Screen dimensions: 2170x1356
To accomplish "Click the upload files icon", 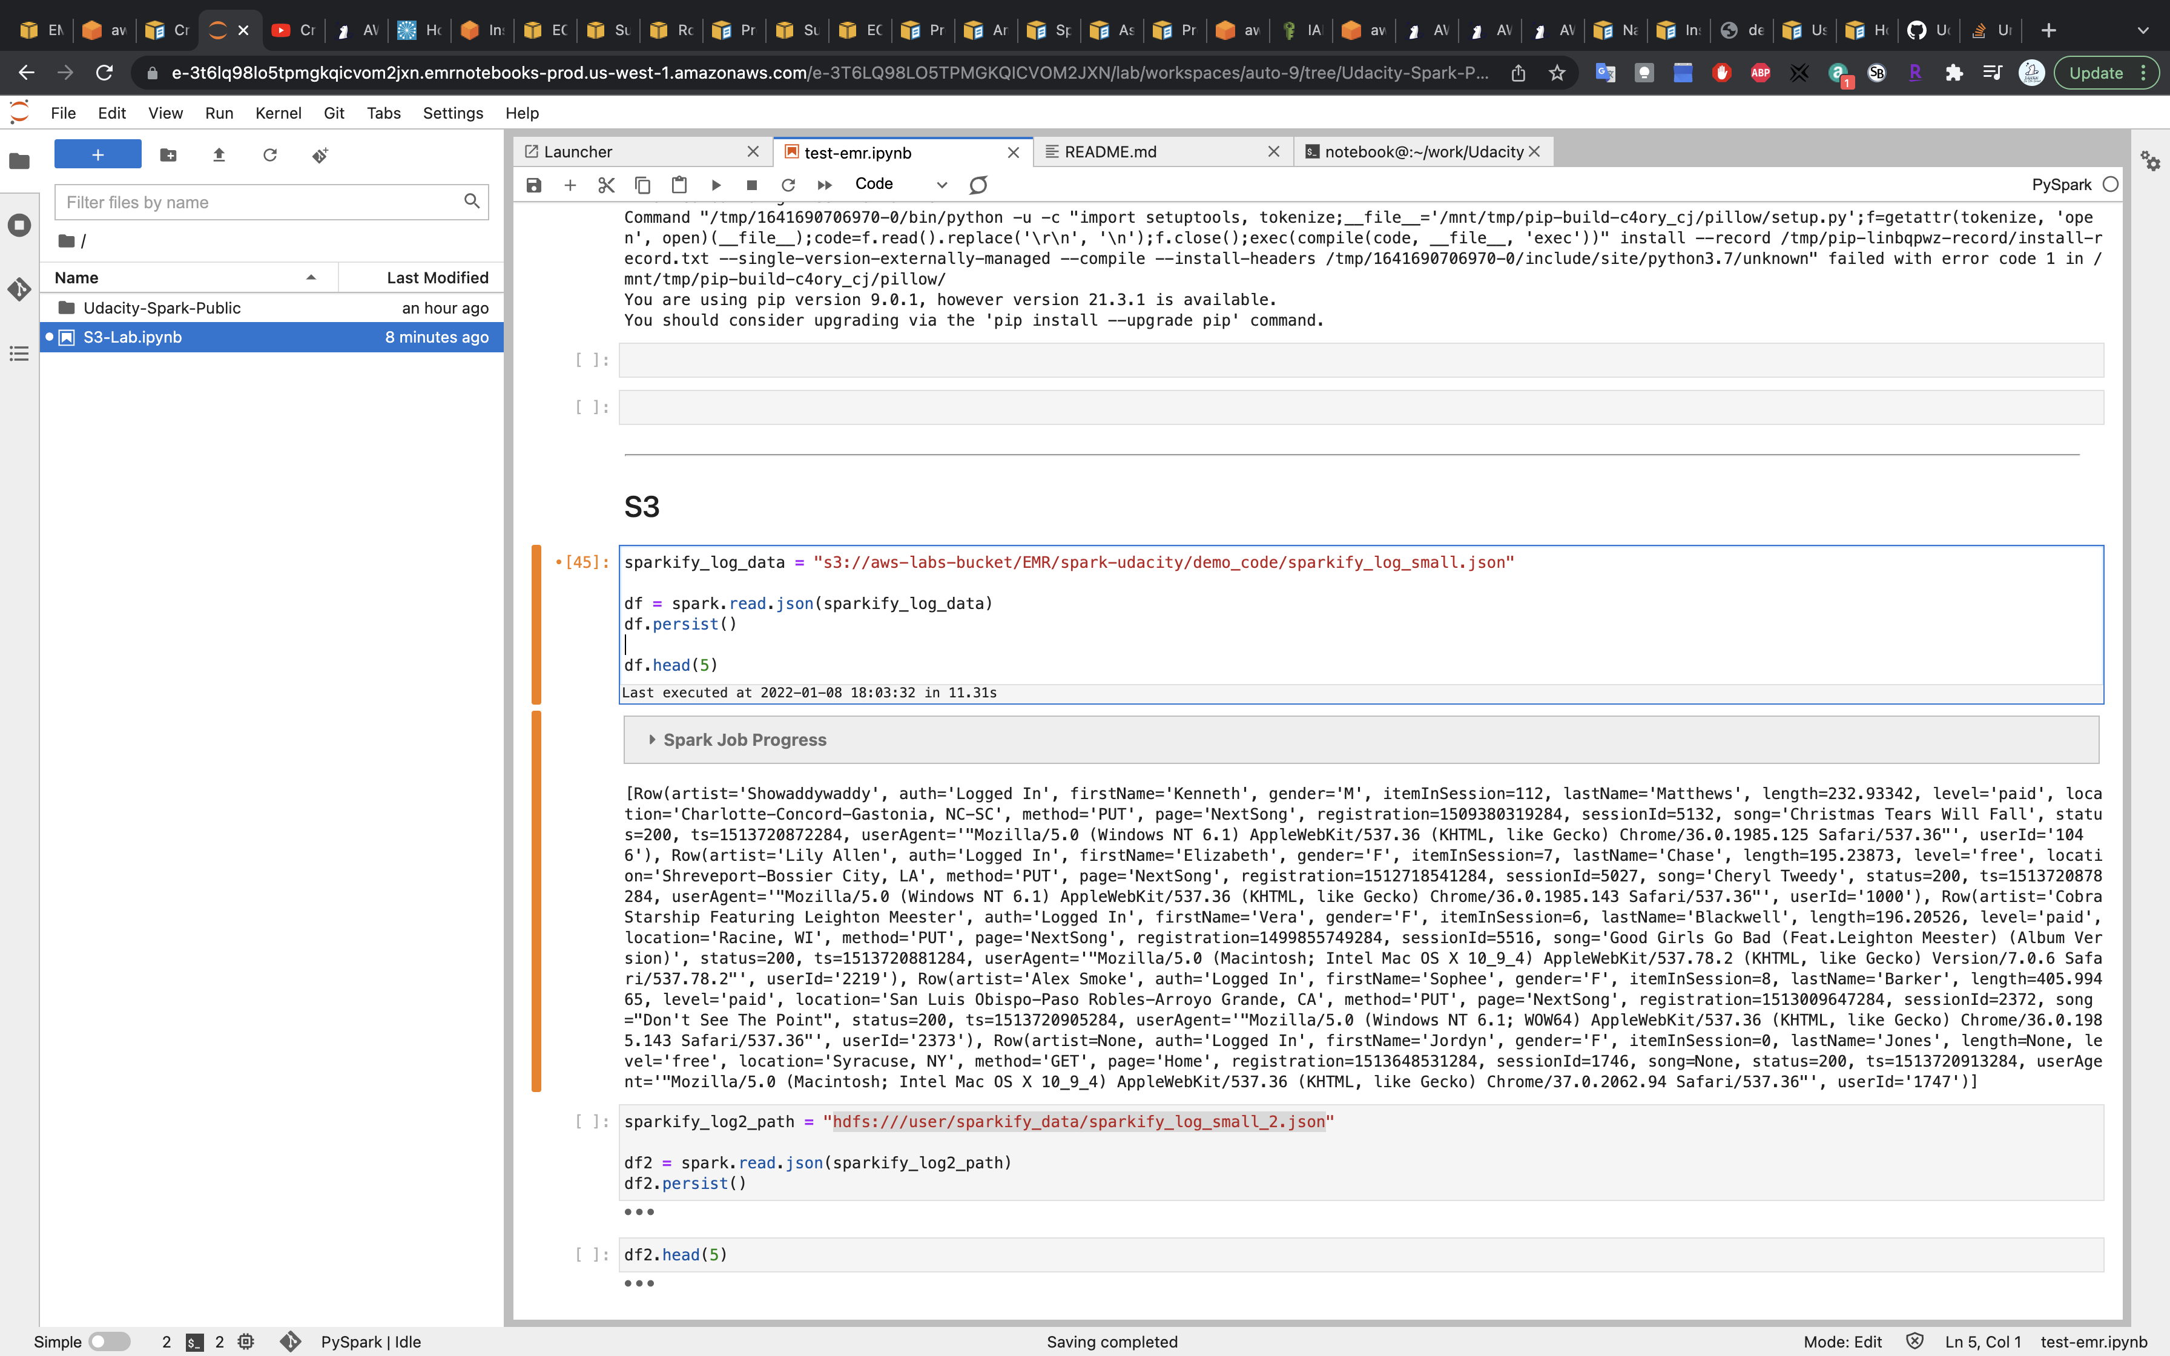I will tap(219, 155).
